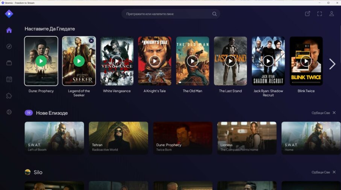Open the Home board in sidebar

click(9, 30)
